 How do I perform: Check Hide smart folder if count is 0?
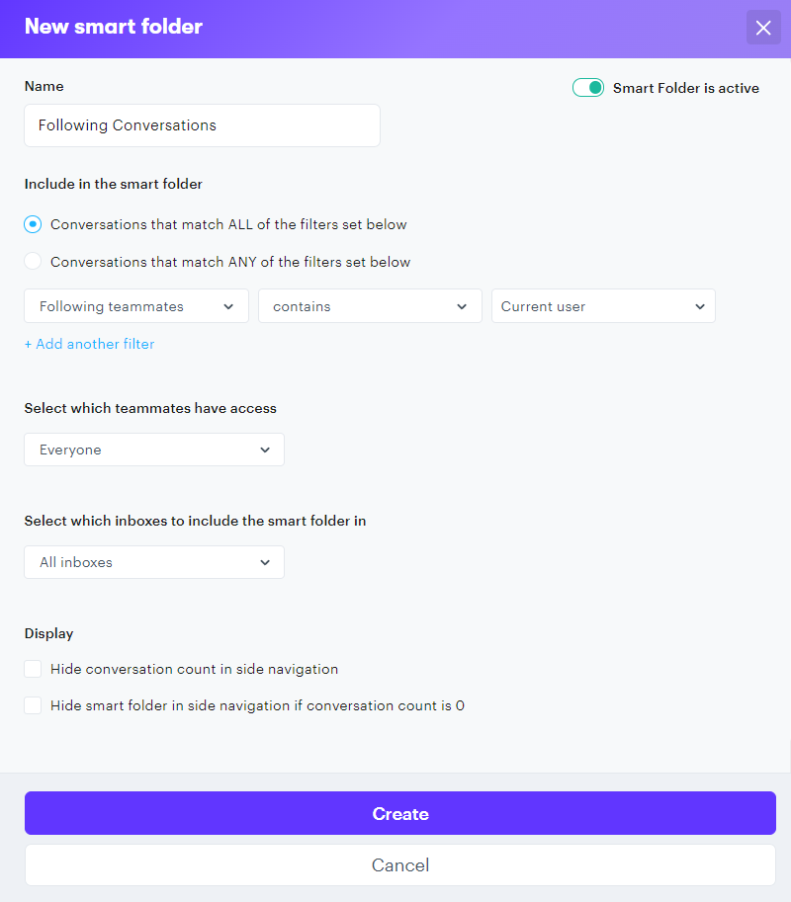(34, 705)
